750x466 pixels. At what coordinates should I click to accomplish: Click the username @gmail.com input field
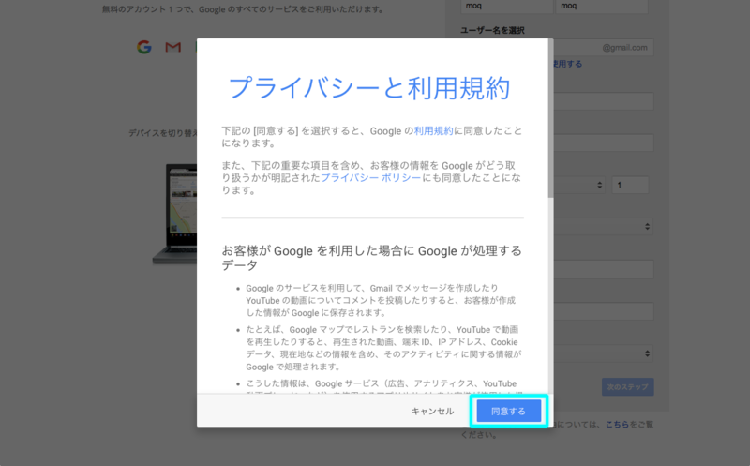click(604, 48)
